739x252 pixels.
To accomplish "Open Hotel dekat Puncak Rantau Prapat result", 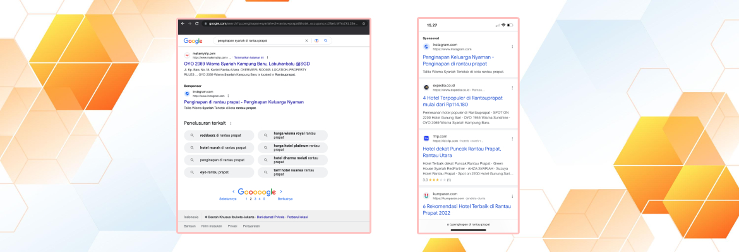I will click(x=462, y=152).
